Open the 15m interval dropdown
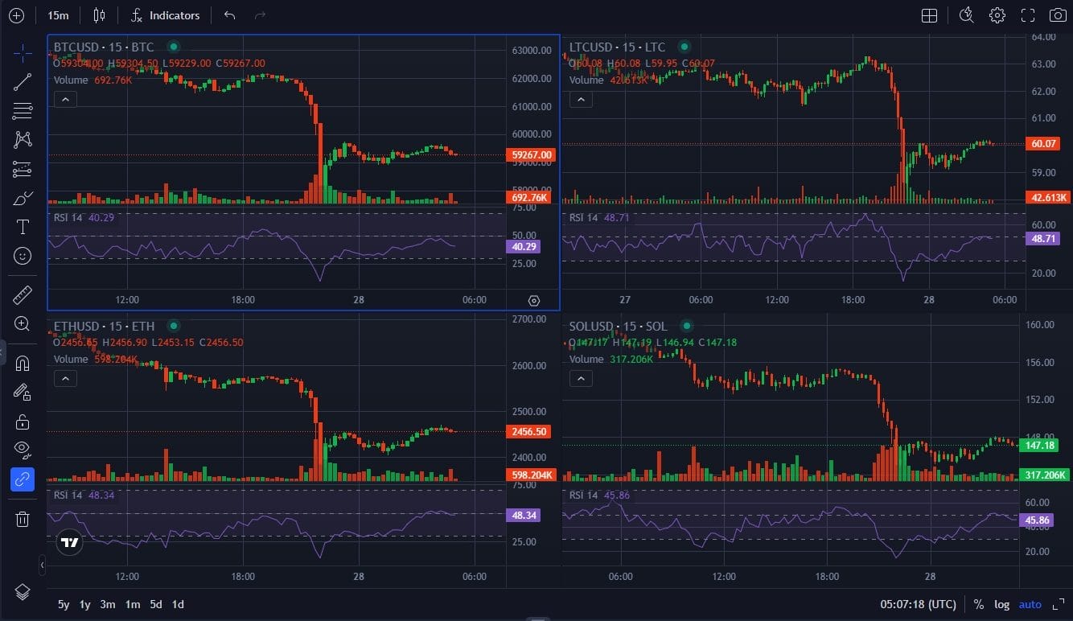Viewport: 1073px width, 621px height. (x=58, y=14)
